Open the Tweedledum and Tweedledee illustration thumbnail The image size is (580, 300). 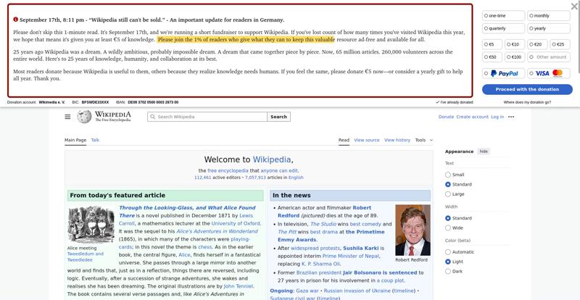(x=91, y=225)
